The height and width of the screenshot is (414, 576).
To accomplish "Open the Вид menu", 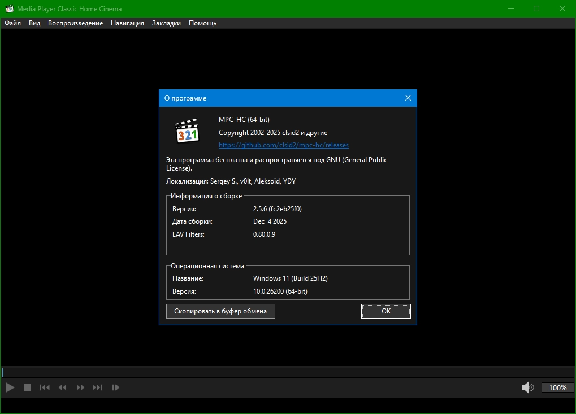I will 34,23.
